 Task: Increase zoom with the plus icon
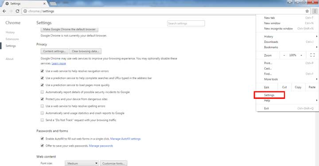[301, 55]
